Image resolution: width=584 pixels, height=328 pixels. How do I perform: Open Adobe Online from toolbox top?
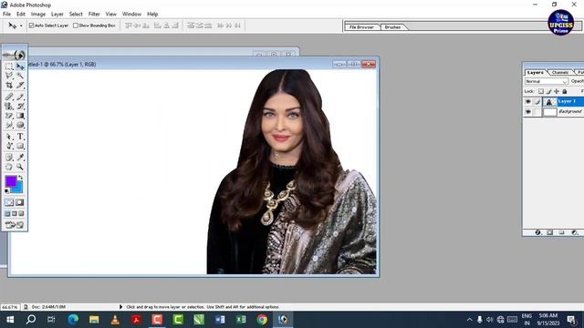coord(15,55)
